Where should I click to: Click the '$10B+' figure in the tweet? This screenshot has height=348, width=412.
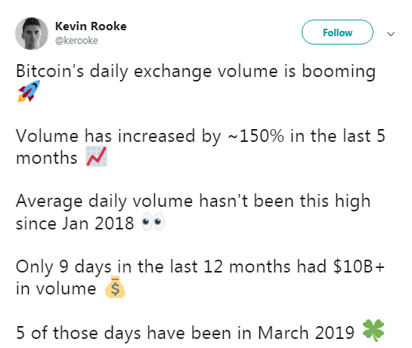pos(359,266)
